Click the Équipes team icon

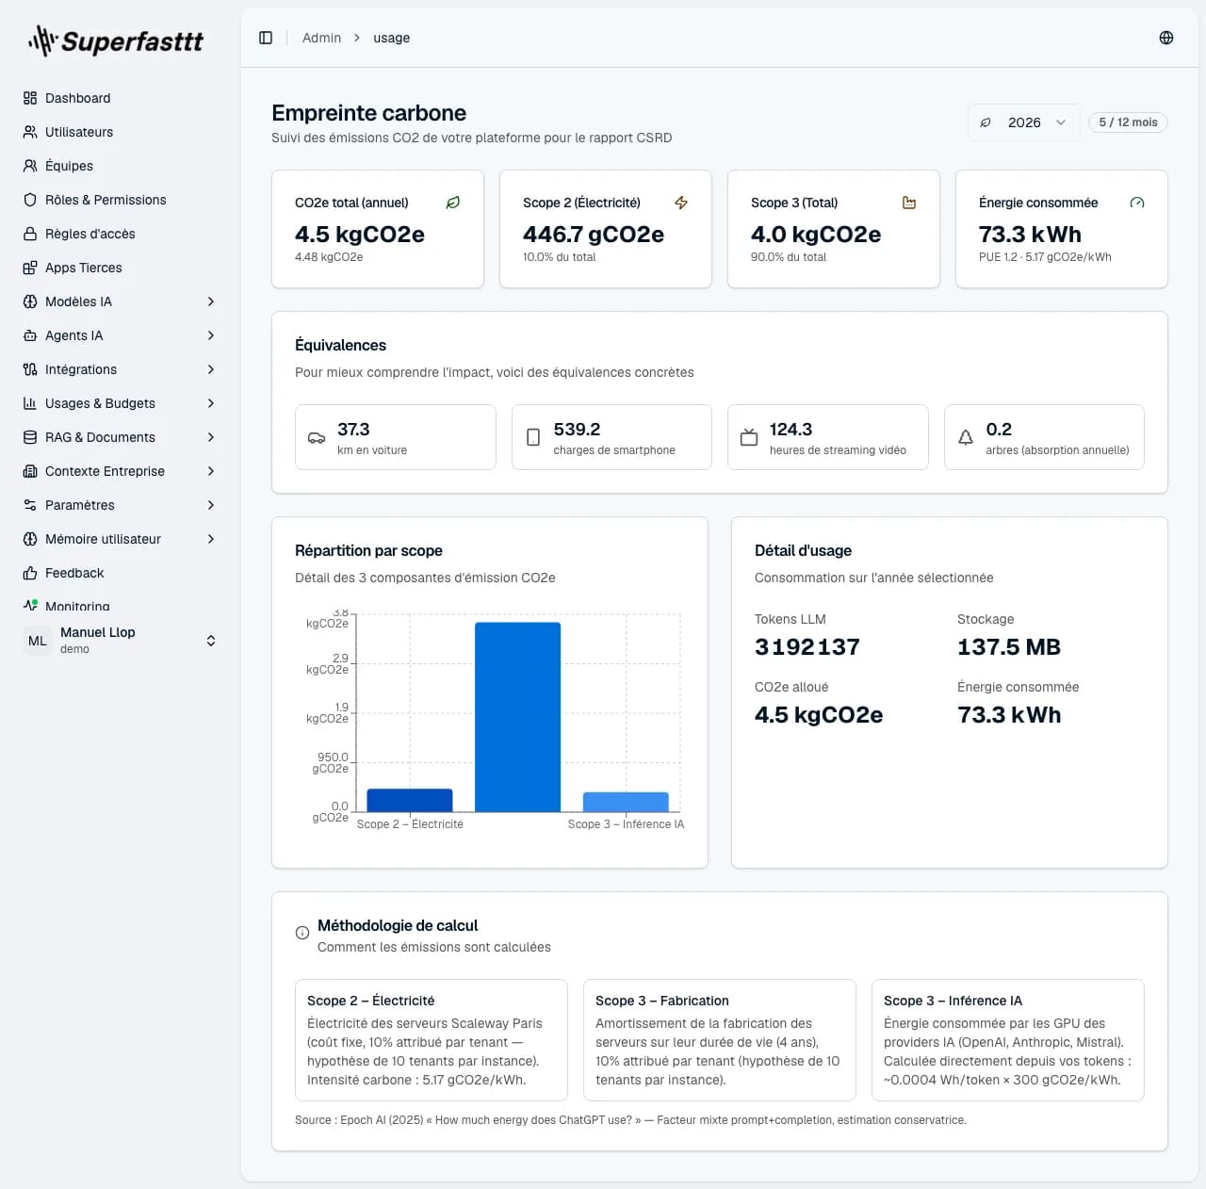[30, 166]
